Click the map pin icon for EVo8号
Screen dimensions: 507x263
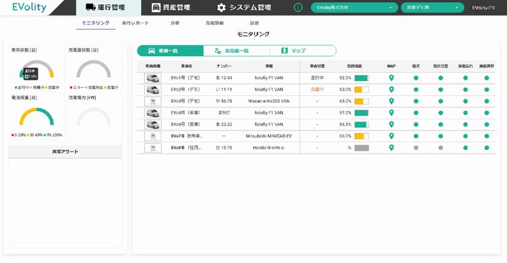click(391, 148)
